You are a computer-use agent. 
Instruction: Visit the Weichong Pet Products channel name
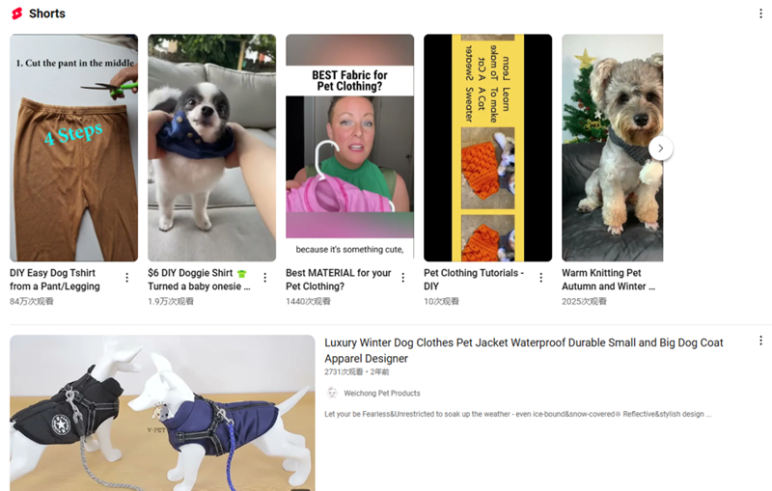point(382,394)
